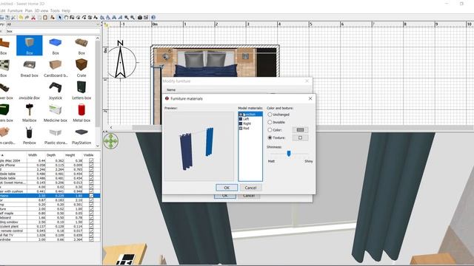
Task: Sort furniture list by Height column
Action: [70, 155]
